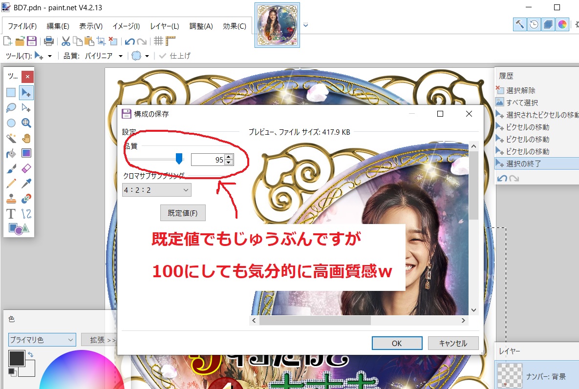
Task: Select the Pencil tool
Action: pyautogui.click(x=11, y=183)
